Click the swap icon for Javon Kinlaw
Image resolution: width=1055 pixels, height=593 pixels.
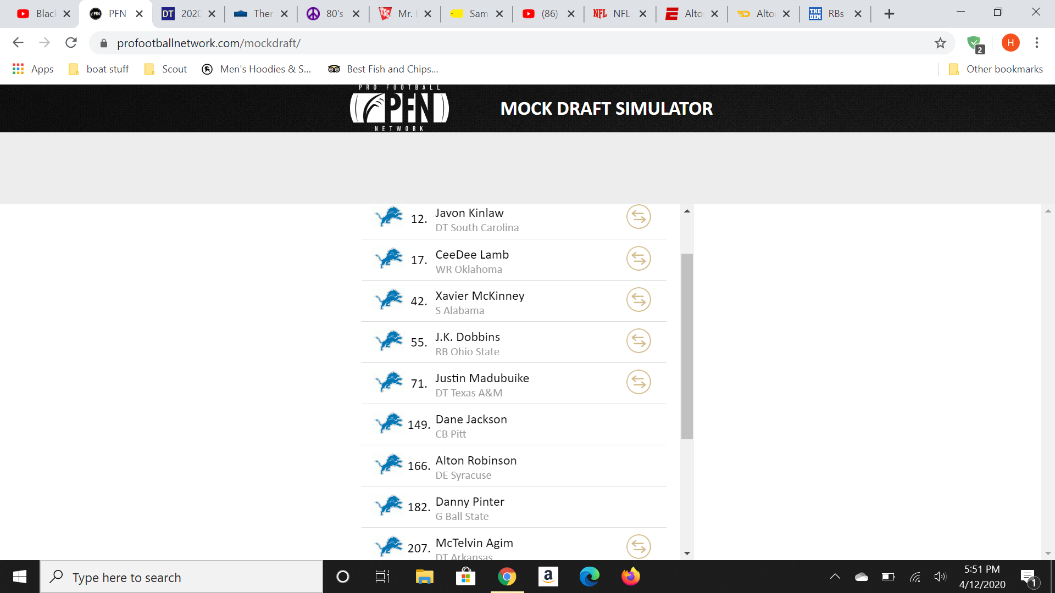[x=637, y=217]
